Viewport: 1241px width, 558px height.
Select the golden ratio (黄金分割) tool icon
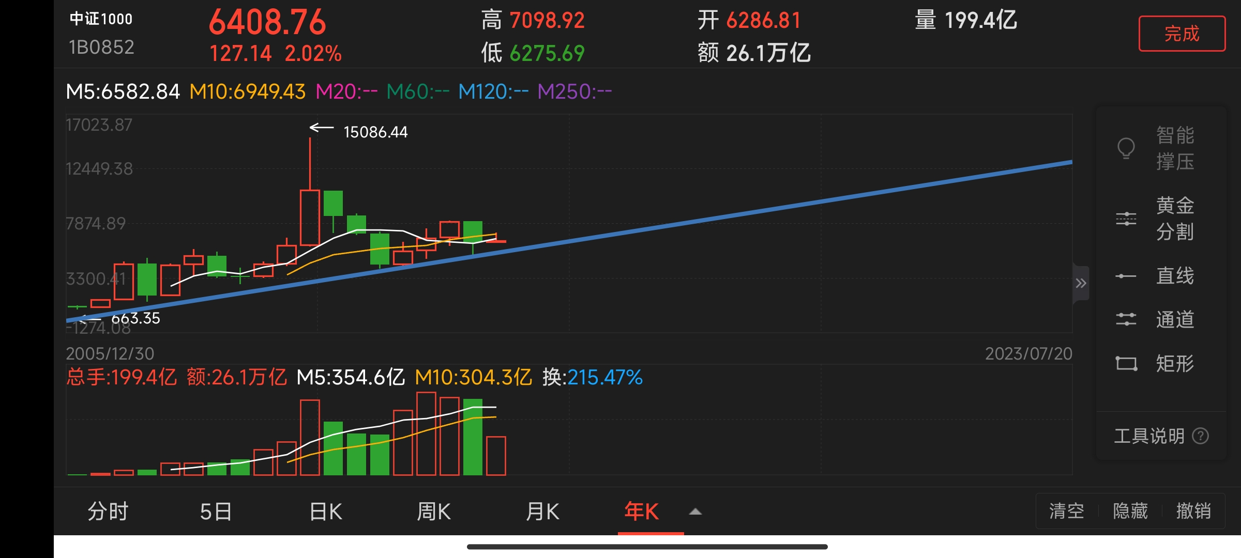coord(1126,219)
